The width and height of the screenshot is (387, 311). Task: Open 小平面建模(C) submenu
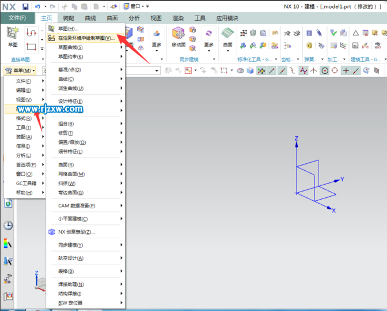[85, 219]
